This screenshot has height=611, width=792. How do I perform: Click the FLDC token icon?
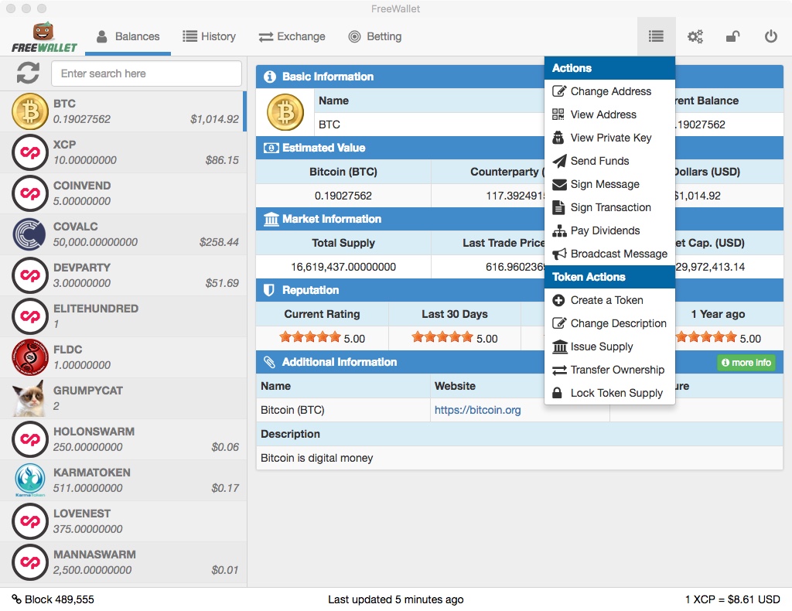(29, 357)
